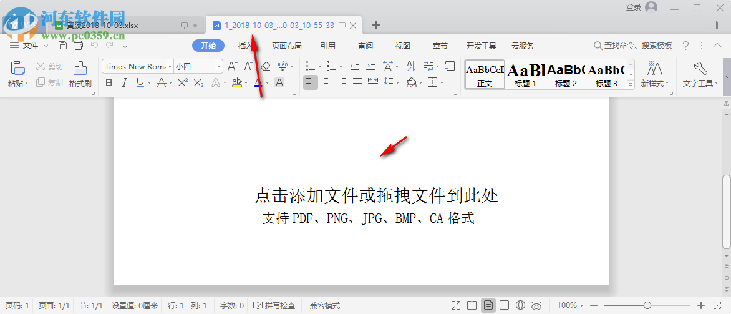Viewport: 731px width, 314px height.
Task: Click the search magnifier icon
Action: click(598, 46)
